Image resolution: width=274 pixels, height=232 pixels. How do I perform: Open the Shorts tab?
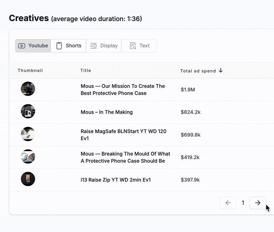pyautogui.click(x=68, y=46)
